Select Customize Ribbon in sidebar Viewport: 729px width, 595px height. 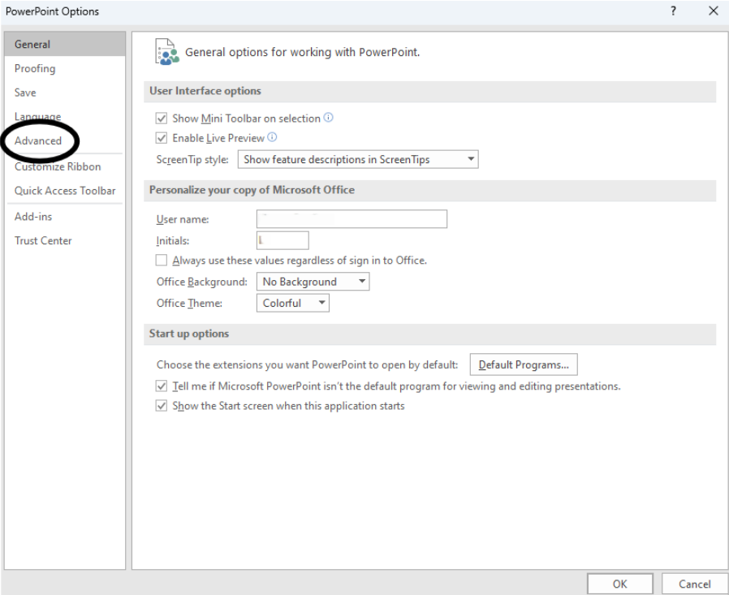pos(65,166)
